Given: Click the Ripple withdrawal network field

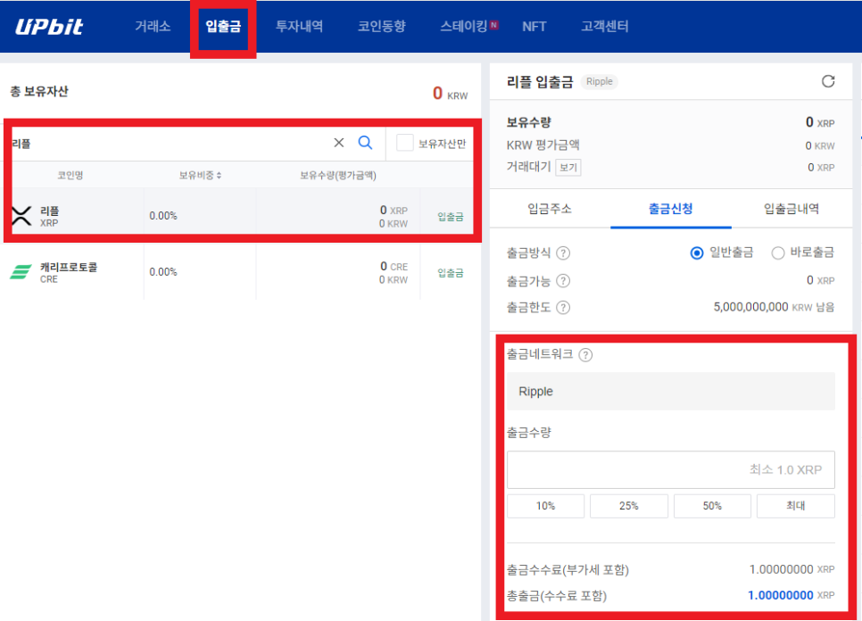Looking at the screenshot, I should pos(671,392).
